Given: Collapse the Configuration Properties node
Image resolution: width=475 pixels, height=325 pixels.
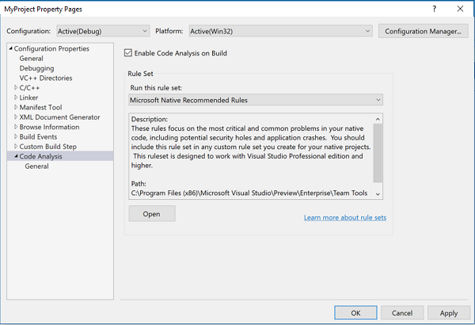Looking at the screenshot, I should (x=10, y=49).
